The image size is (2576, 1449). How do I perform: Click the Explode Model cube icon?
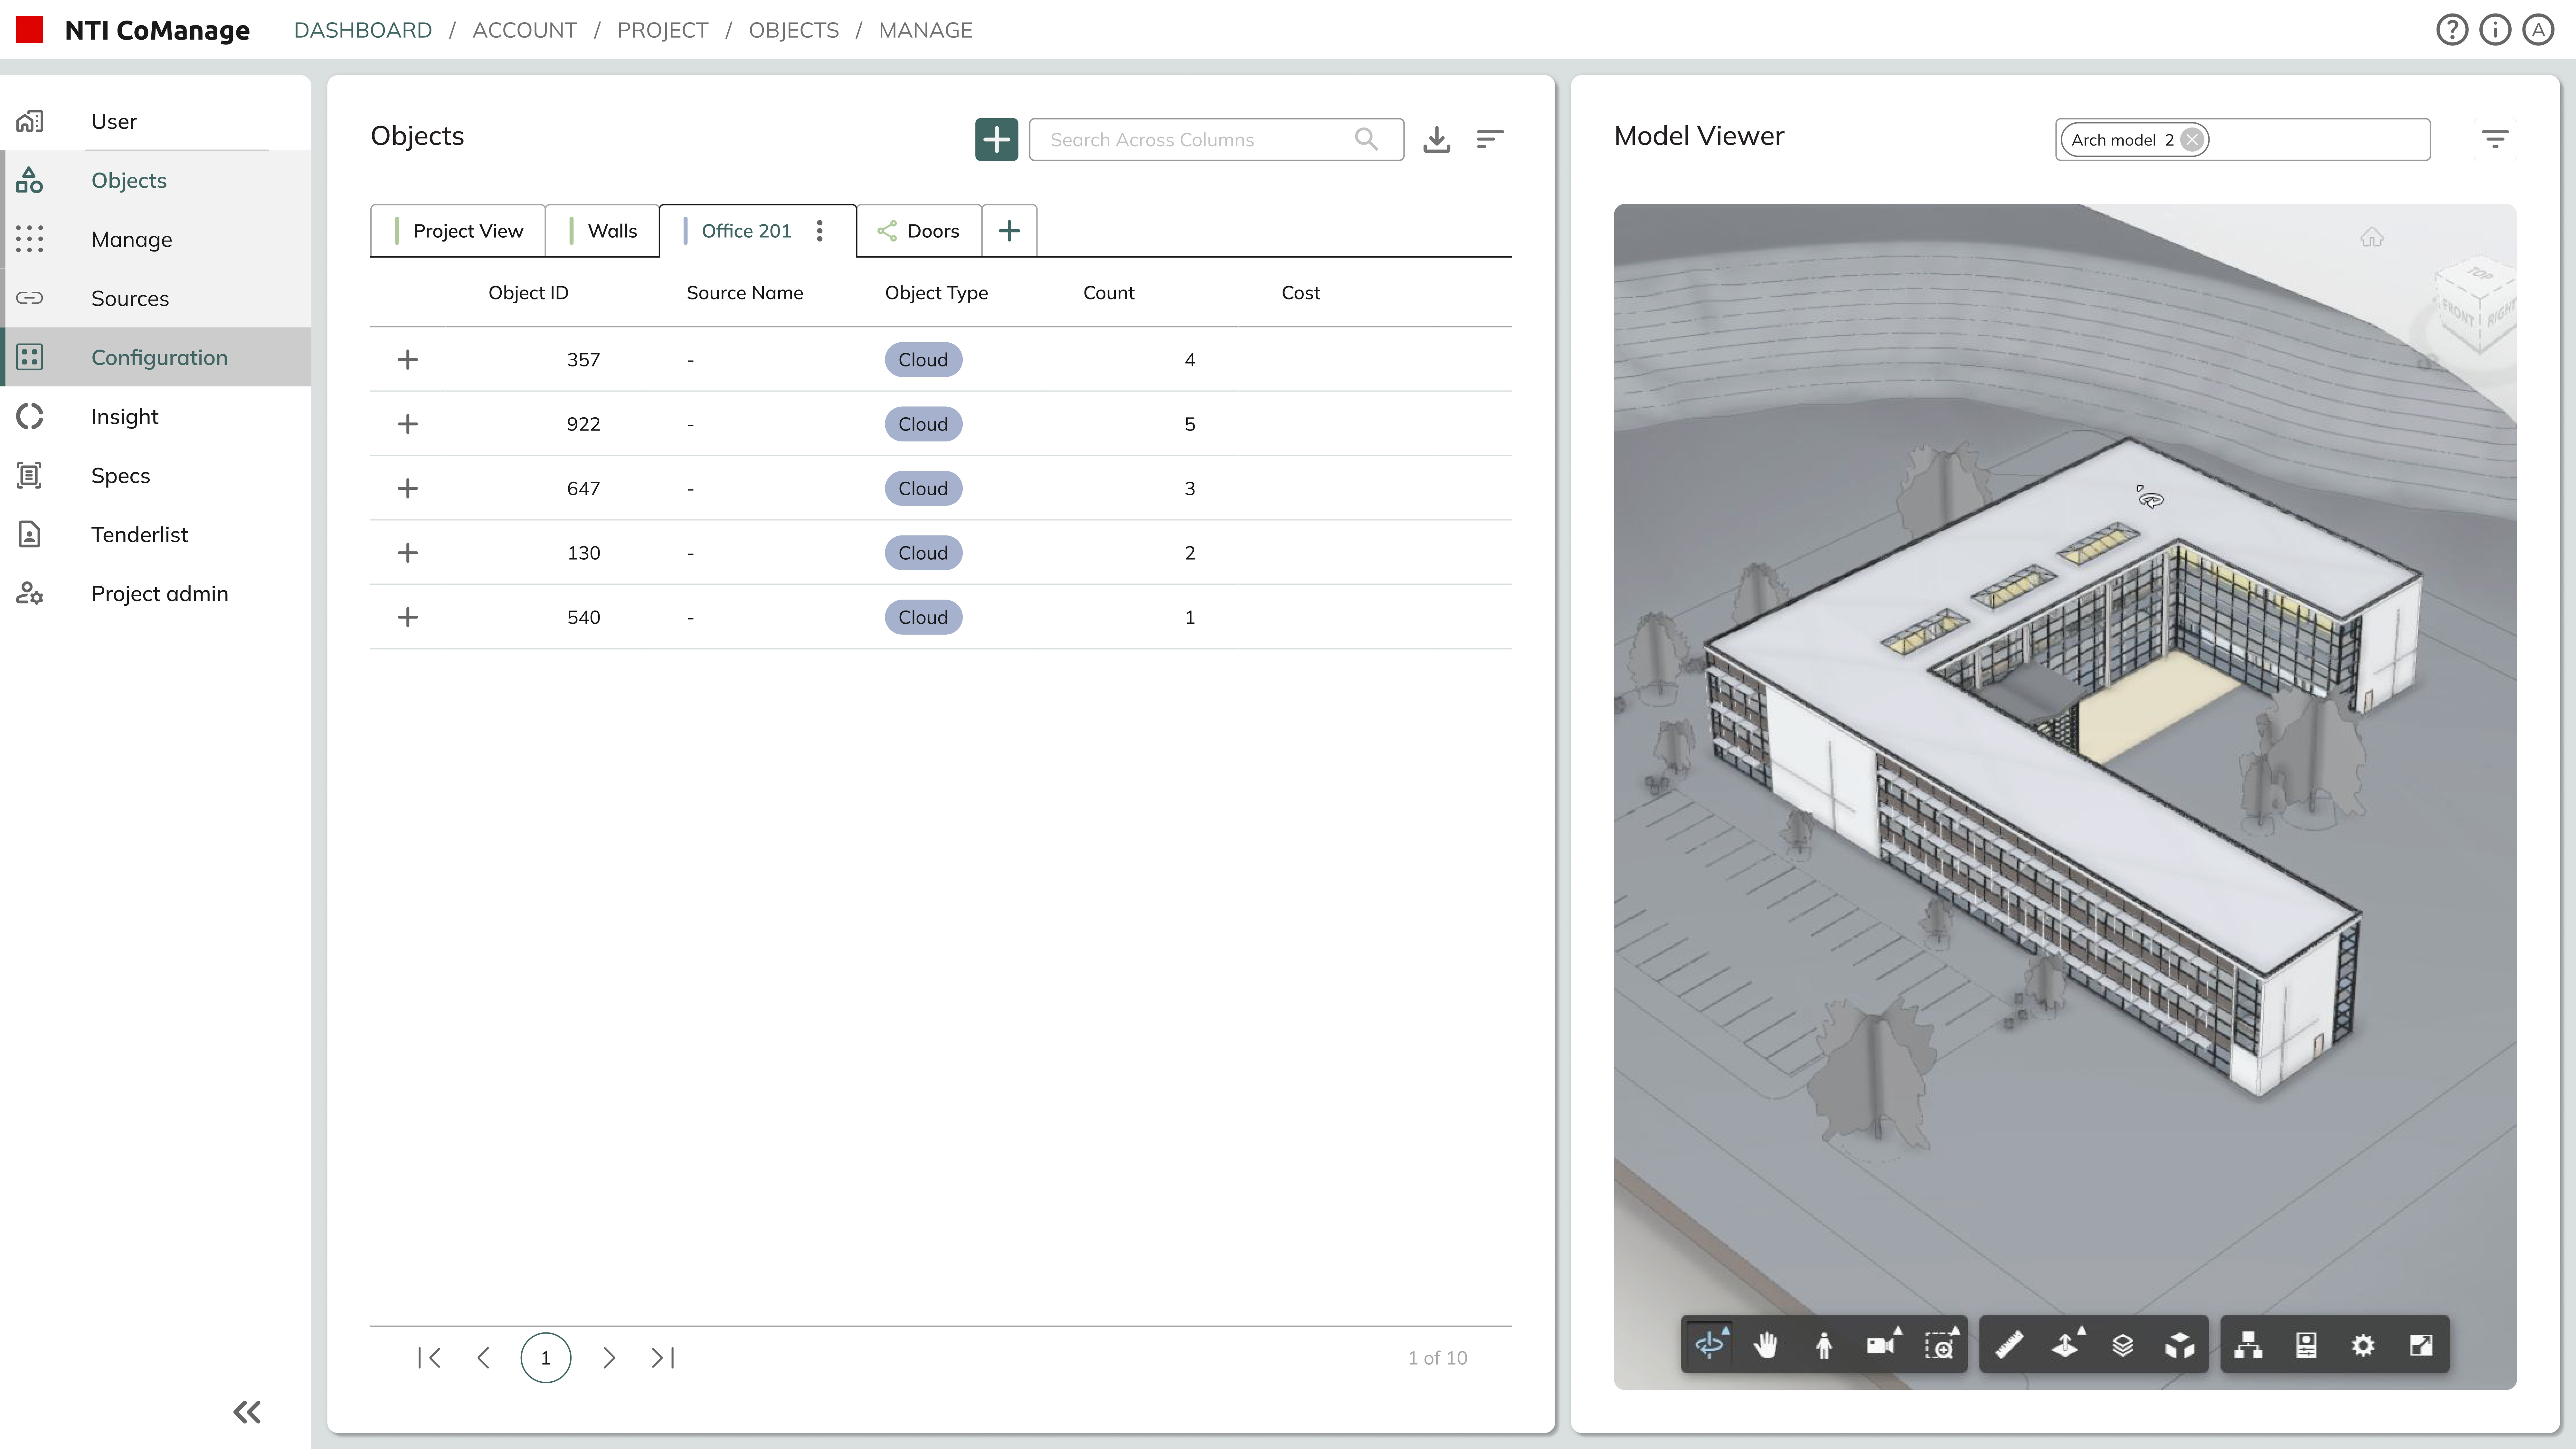tap(2180, 1345)
